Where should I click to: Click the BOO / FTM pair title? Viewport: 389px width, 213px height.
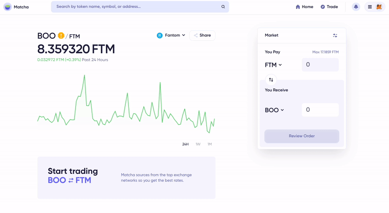59,36
